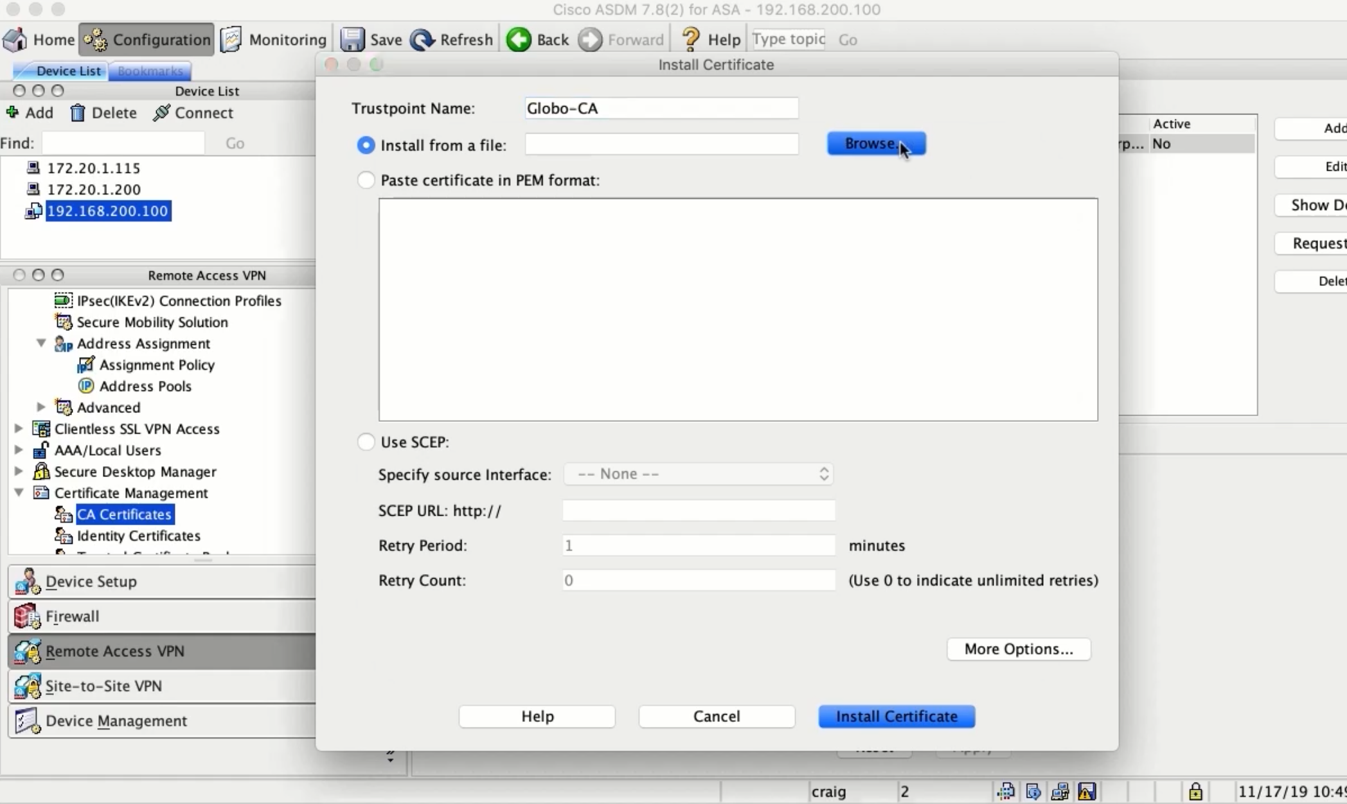The image size is (1347, 804).
Task: Click the CA Certificates tree icon
Action: 63,514
